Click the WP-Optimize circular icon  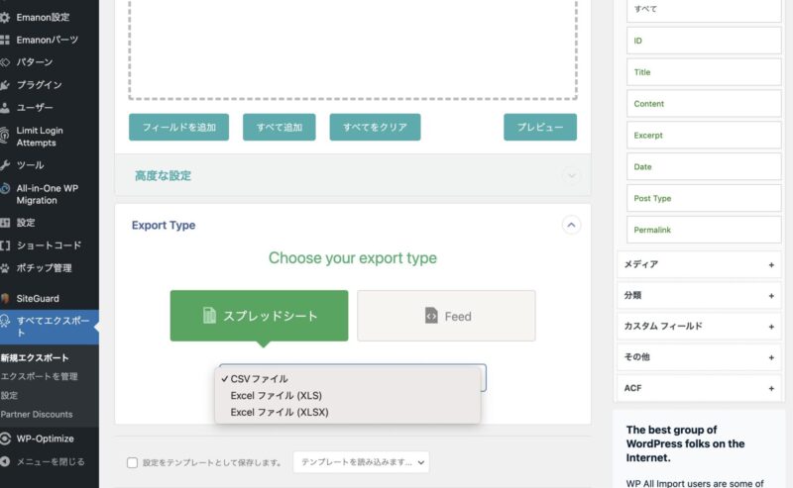pos(5,439)
